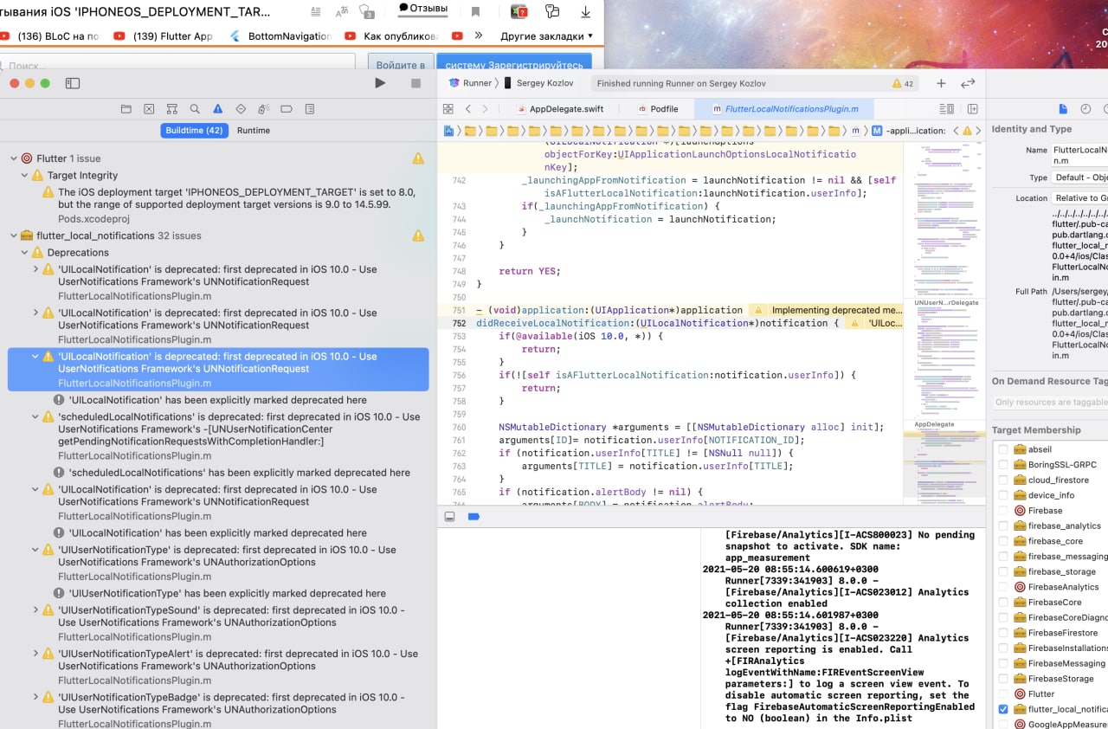Viewport: 1108px width, 729px height.
Task: Jump to previous issue in jump bar
Action: point(956,131)
